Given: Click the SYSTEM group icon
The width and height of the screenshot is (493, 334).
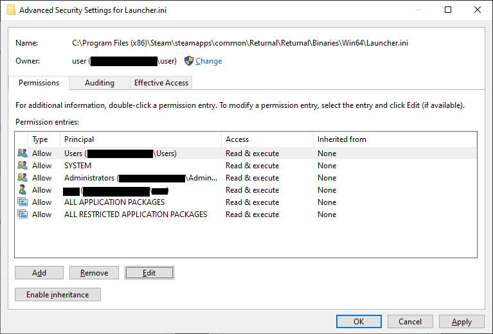Looking at the screenshot, I should coord(22,166).
